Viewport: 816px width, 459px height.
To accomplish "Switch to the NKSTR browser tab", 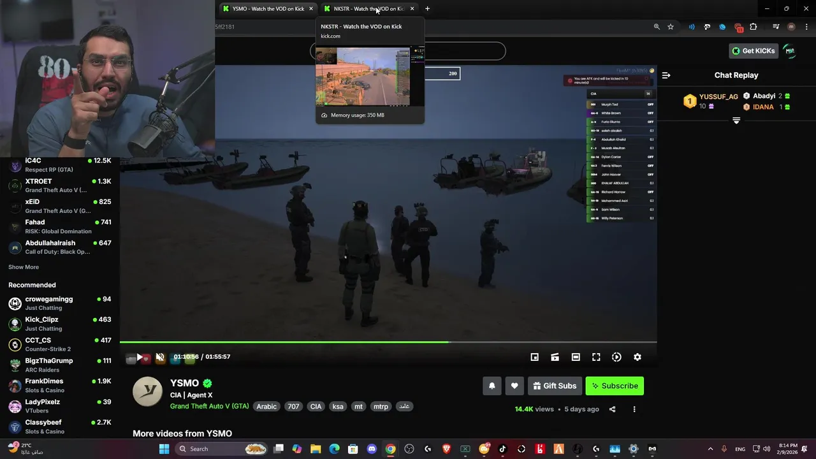I will click(368, 8).
